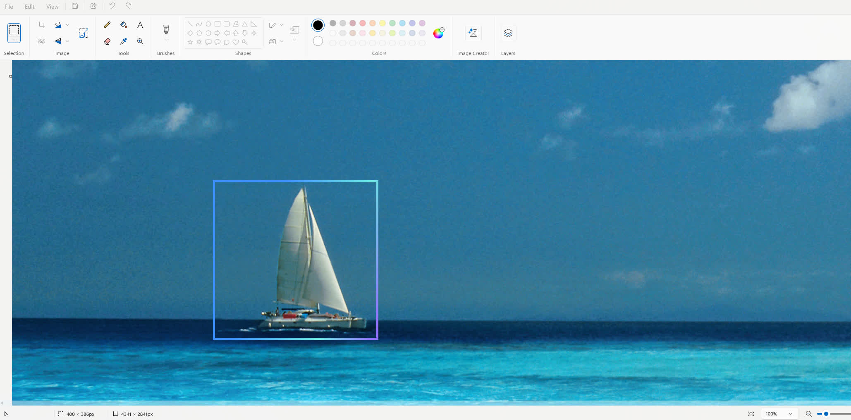Click the Flip image icon
Viewport: 851px width, 420px height.
58,41
